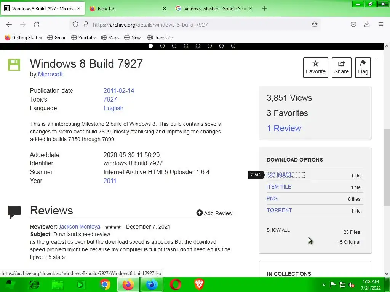Open Getting Started bookmark
Viewport: 390px width, 292px height.
point(23,38)
